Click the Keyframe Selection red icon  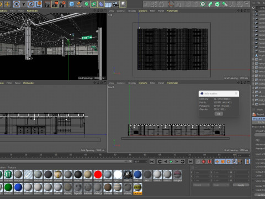click(209, 161)
